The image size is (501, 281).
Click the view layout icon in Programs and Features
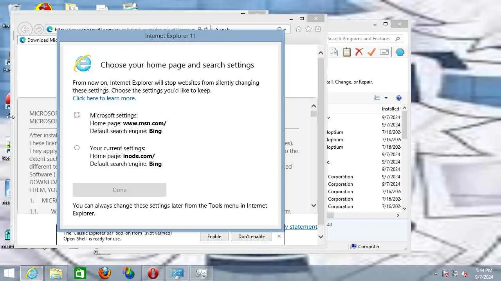pyautogui.click(x=377, y=98)
